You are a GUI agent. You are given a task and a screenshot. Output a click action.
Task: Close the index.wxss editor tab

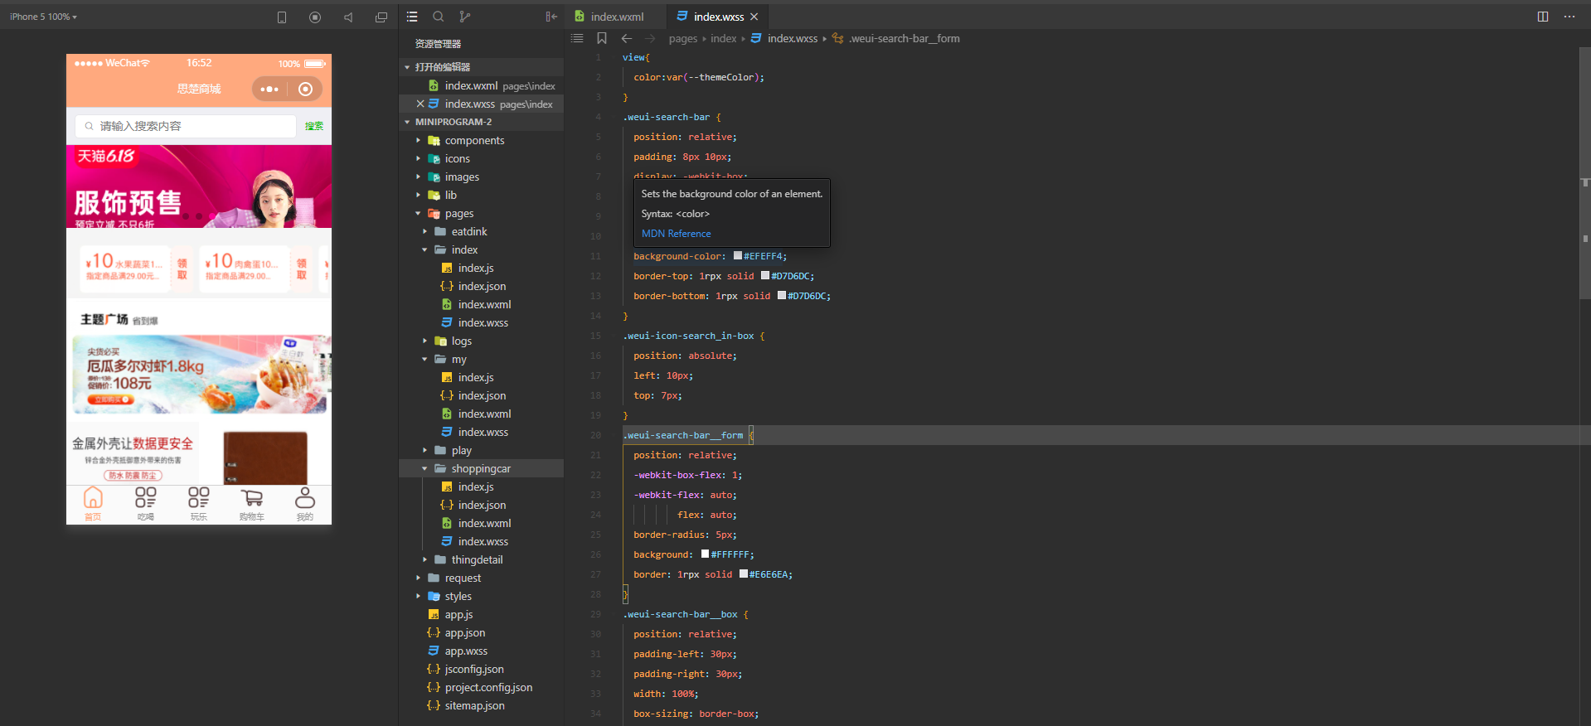(x=754, y=17)
